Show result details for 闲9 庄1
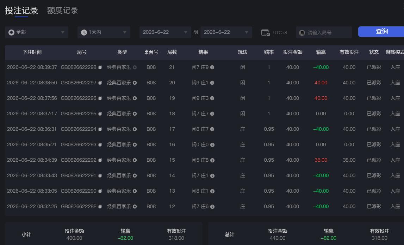This screenshot has height=245, width=404. click(212, 83)
